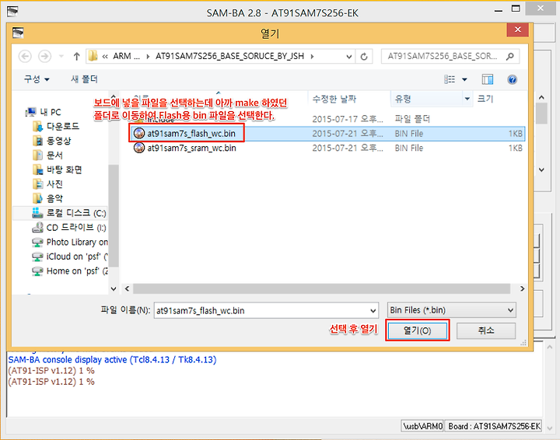Refresh the current folder view
Image resolution: width=560 pixels, height=440 pixels.
pyautogui.click(x=364, y=57)
